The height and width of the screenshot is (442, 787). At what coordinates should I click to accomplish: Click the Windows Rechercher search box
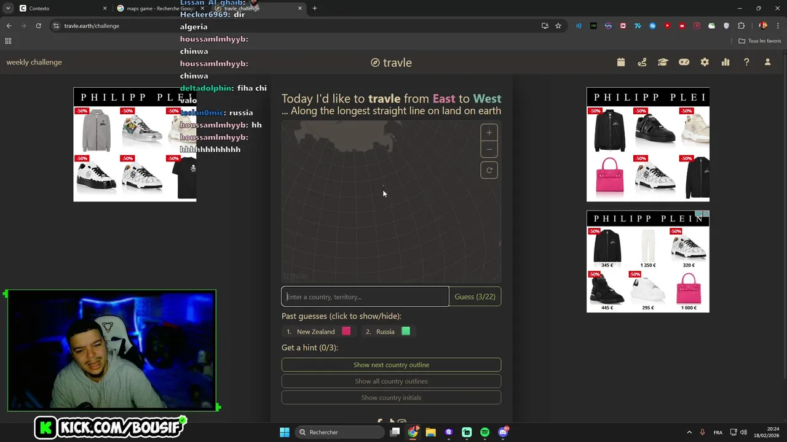coord(339,432)
